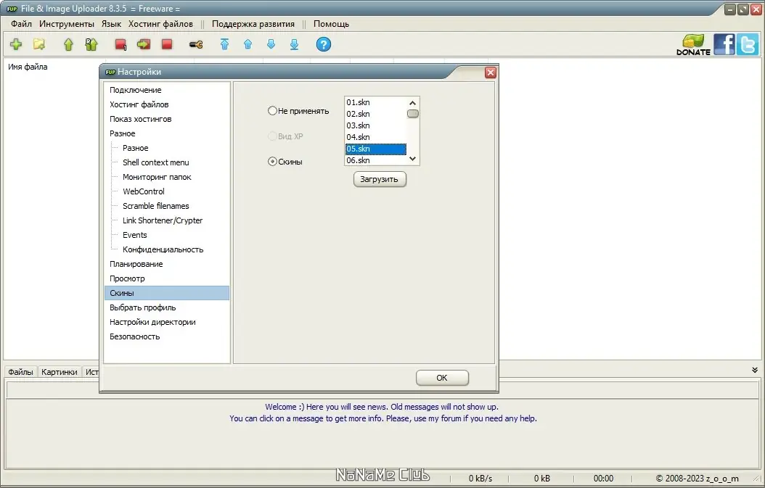Screen dimensions: 765x488
Task: Open the 'Инструменты' menu
Action: pyautogui.click(x=67, y=24)
